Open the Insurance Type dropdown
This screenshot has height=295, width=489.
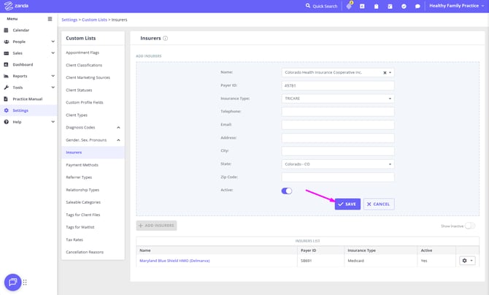click(337, 98)
